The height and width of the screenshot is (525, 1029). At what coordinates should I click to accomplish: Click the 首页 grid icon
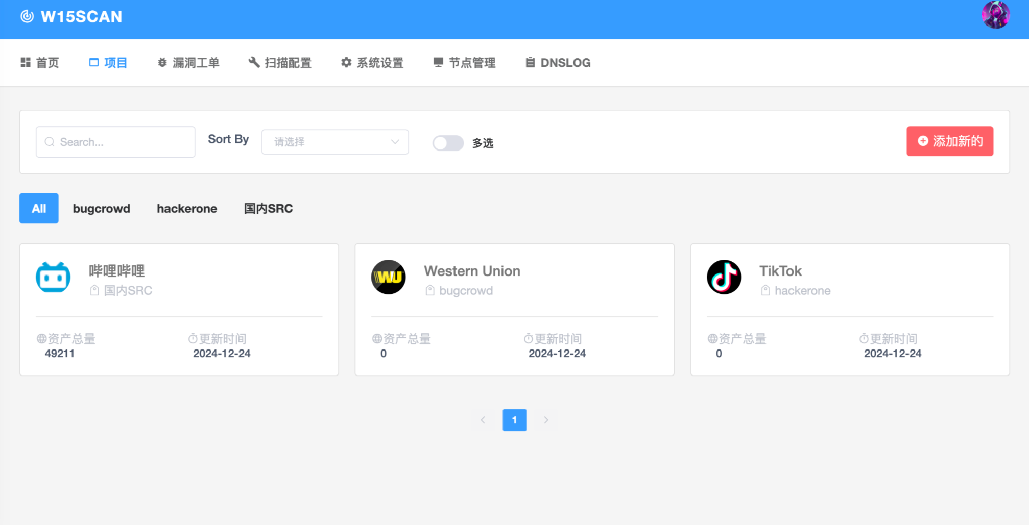26,62
